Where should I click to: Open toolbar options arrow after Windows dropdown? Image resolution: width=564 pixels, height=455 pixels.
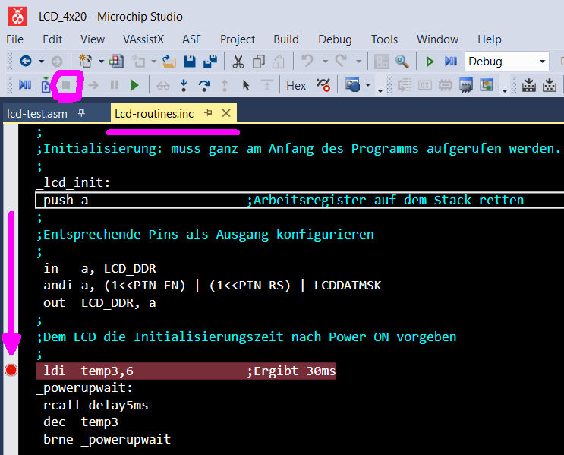coord(380,89)
